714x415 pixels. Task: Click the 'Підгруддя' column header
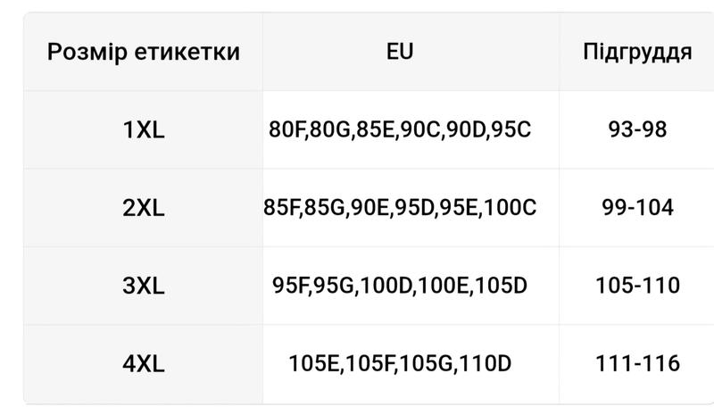(x=637, y=52)
